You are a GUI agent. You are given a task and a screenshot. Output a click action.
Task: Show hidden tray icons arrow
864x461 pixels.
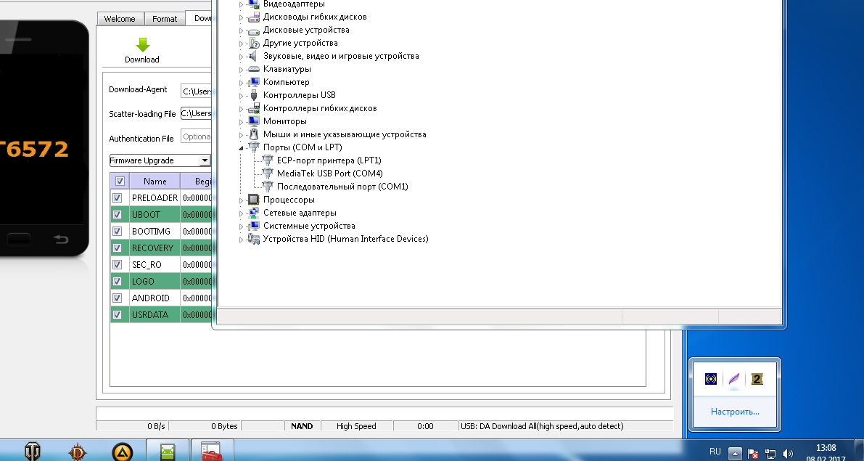point(735,454)
